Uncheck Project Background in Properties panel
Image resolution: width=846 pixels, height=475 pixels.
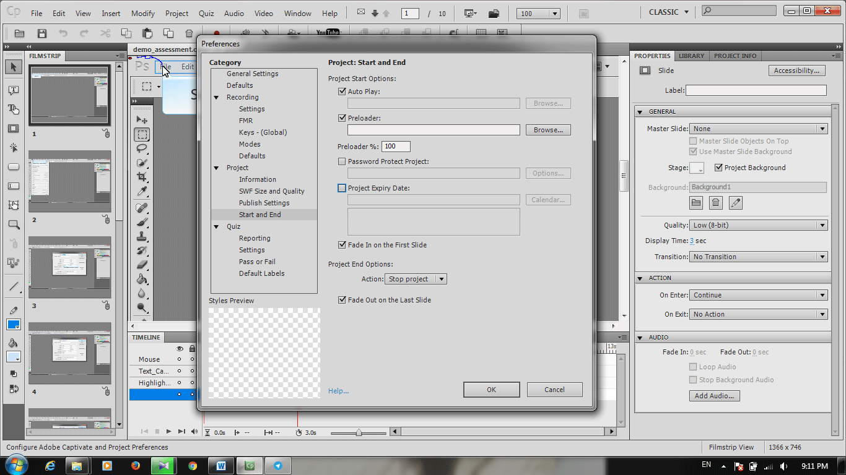718,168
